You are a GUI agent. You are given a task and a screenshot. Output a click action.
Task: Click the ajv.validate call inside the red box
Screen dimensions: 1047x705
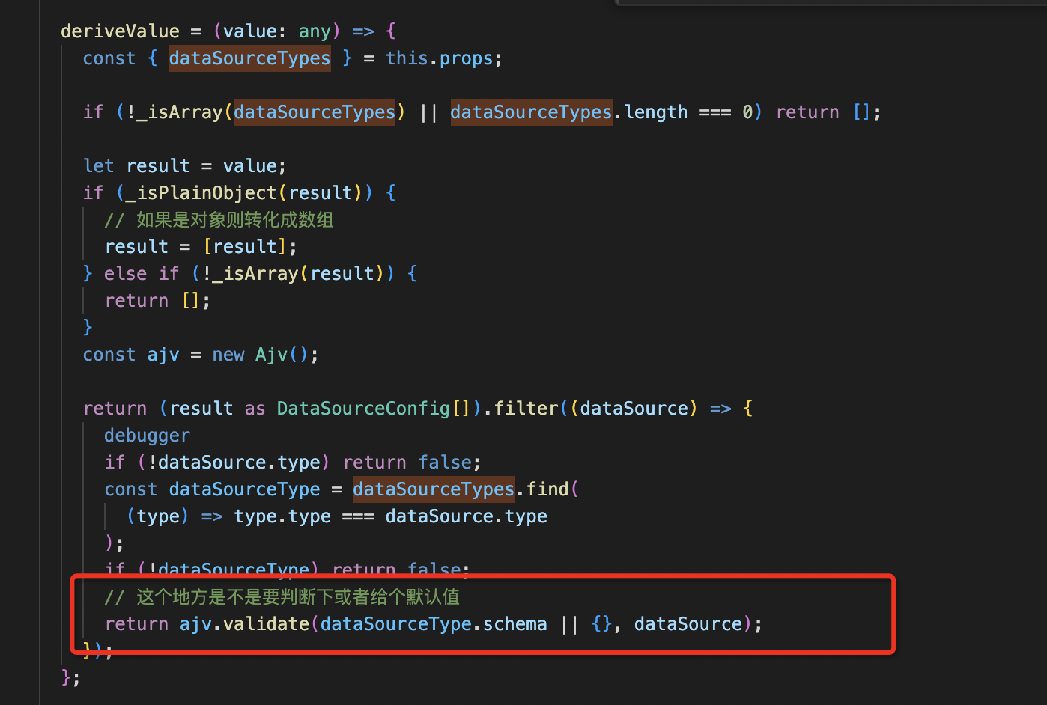click(247, 623)
